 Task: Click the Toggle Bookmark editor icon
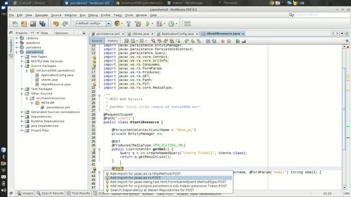(x=199, y=41)
